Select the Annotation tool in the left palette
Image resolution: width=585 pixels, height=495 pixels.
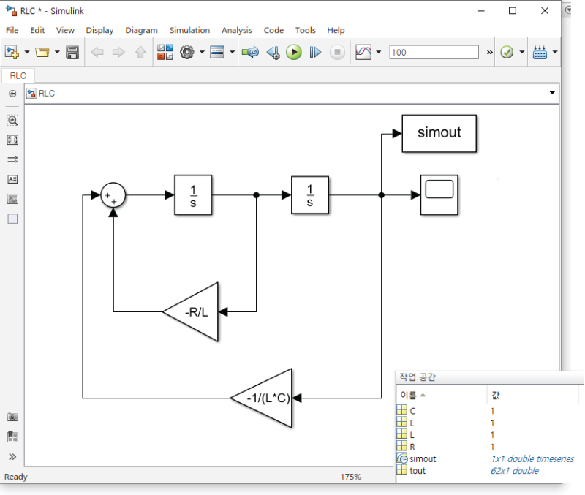pyautogui.click(x=11, y=178)
